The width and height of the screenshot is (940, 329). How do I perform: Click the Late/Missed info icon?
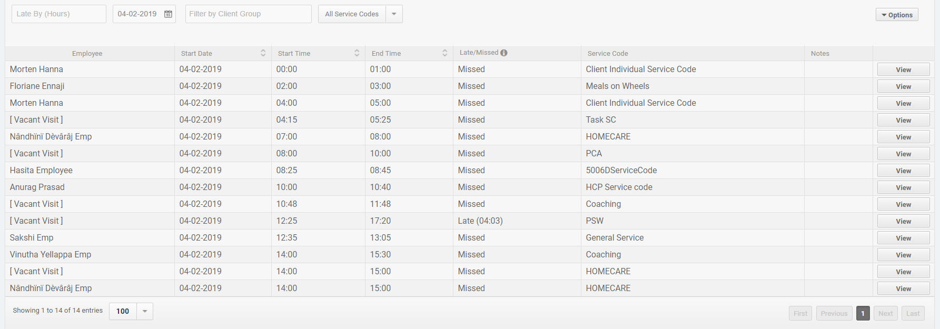[x=504, y=53]
